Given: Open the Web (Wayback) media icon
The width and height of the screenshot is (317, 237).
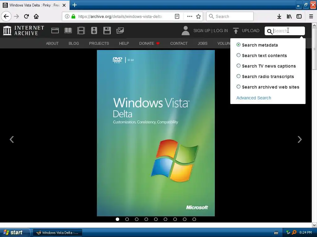Looking at the screenshot, I should pos(55,31).
